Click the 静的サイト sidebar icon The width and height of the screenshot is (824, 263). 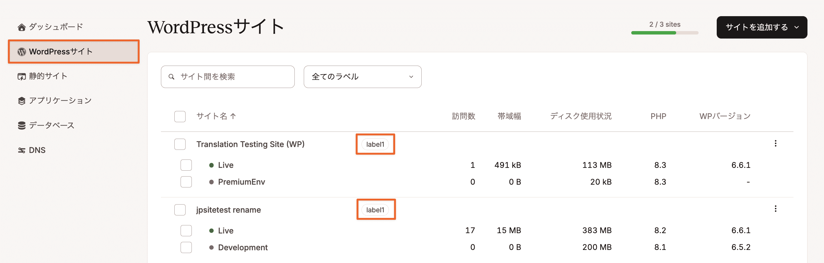pyautogui.click(x=22, y=76)
